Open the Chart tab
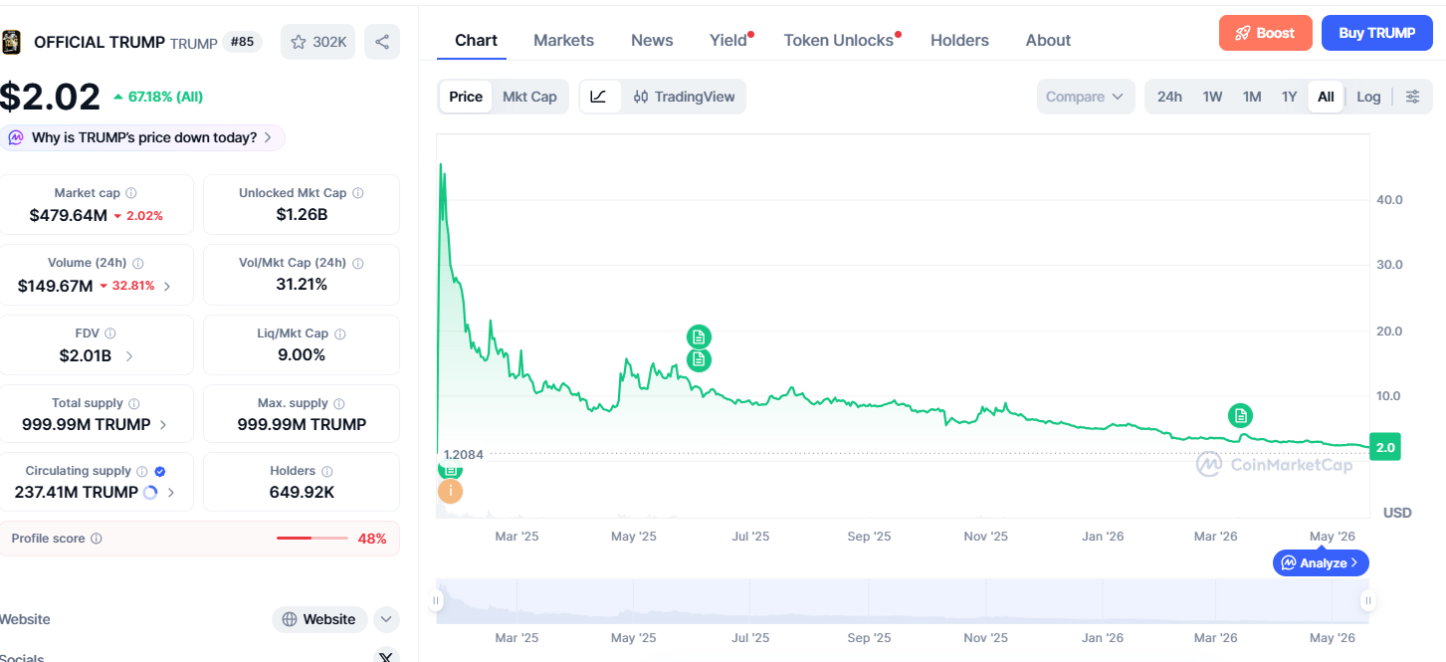Viewport: 1446px width, 662px height. tap(476, 40)
